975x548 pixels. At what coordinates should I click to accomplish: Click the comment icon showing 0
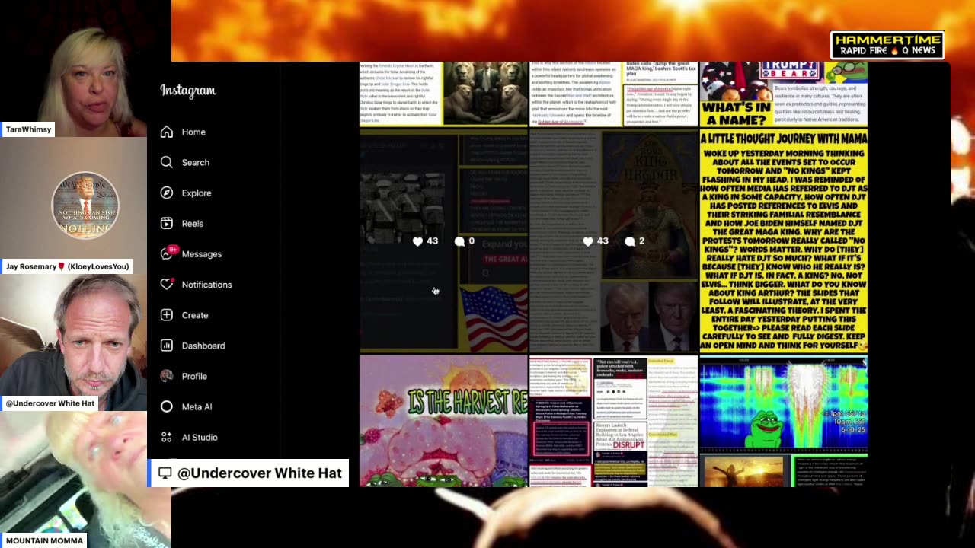click(x=459, y=241)
